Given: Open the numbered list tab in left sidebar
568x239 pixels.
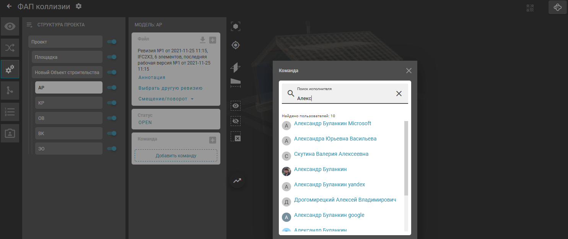Looking at the screenshot, I should 10,112.
